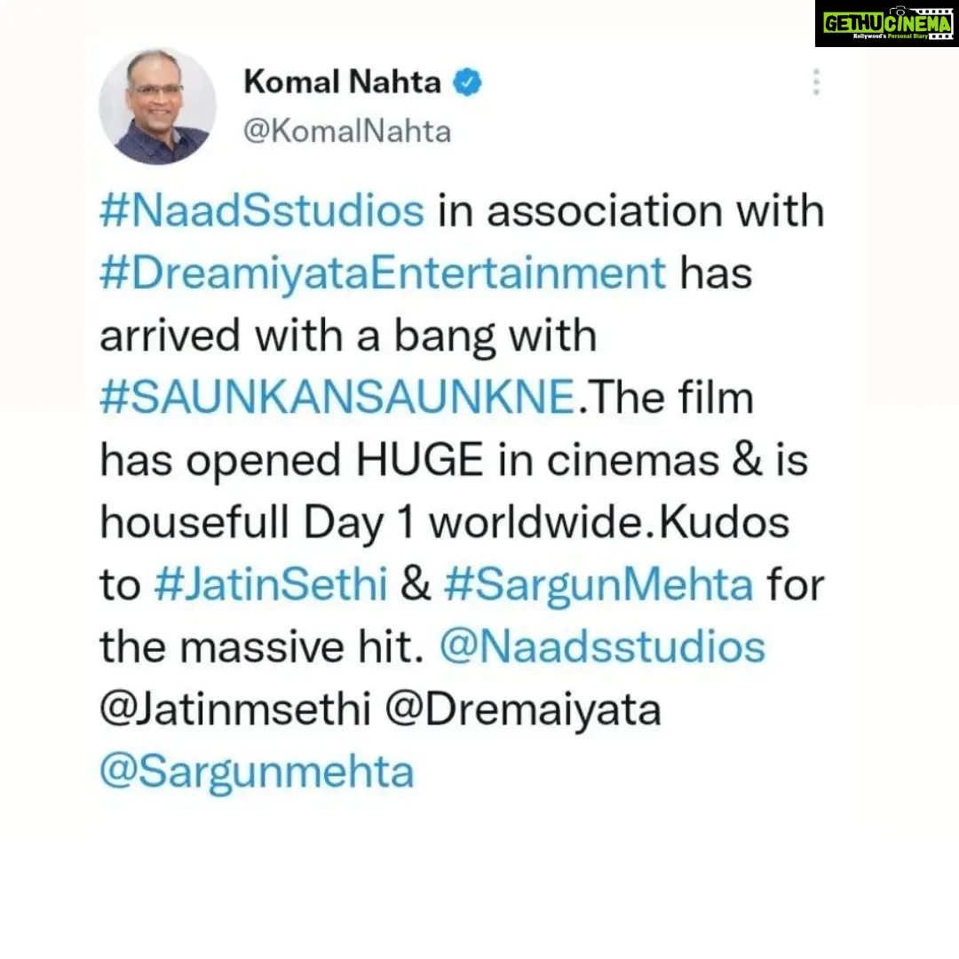Click the word HUGE in tweet
959x959 pixels.
[419, 460]
